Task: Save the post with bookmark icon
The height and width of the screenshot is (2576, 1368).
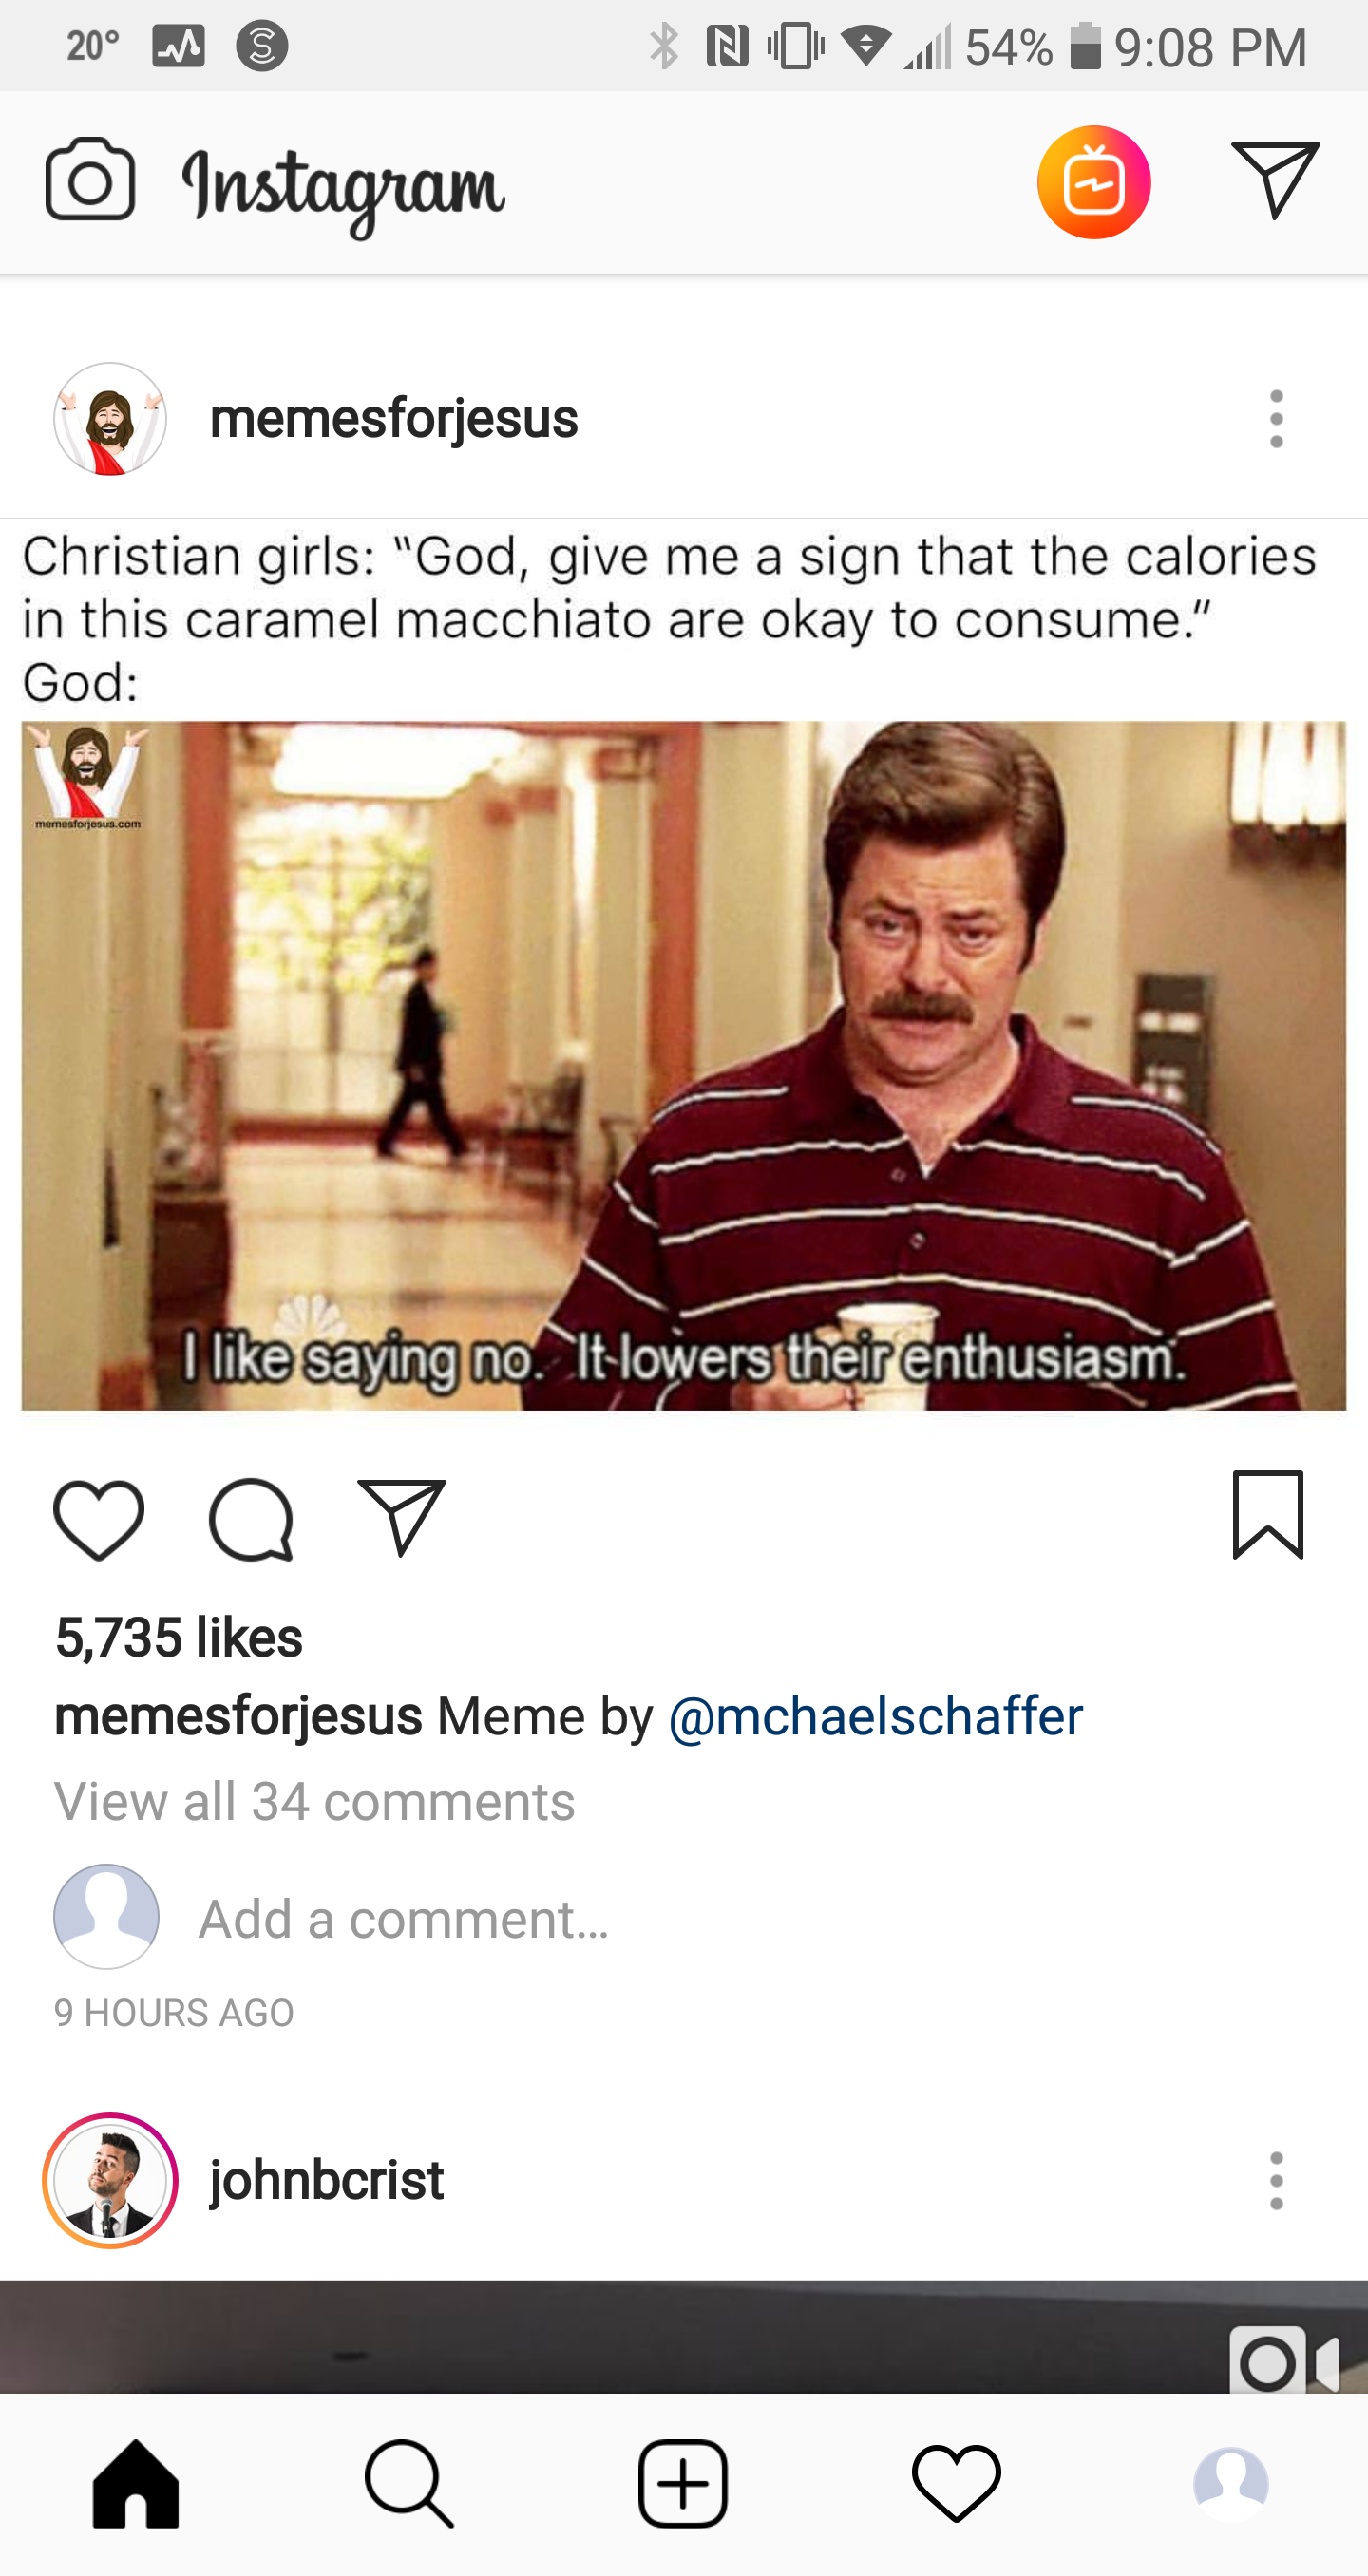Action: click(1268, 1515)
